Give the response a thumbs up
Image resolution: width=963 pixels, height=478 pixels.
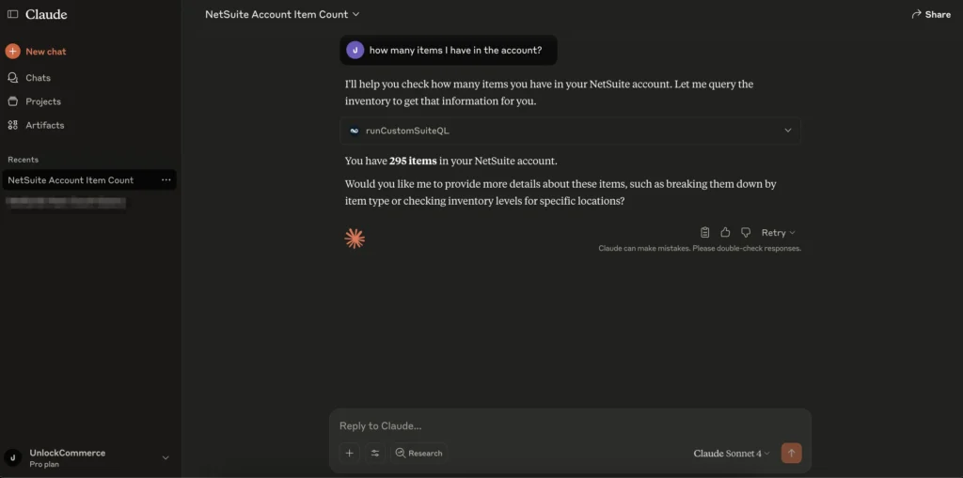725,233
